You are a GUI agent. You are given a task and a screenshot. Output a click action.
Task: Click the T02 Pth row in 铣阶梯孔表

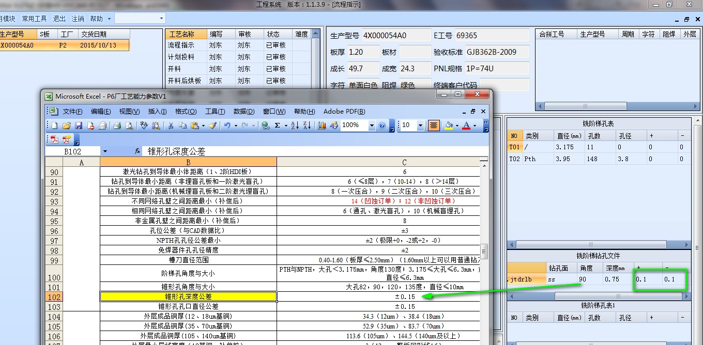pyautogui.click(x=599, y=159)
